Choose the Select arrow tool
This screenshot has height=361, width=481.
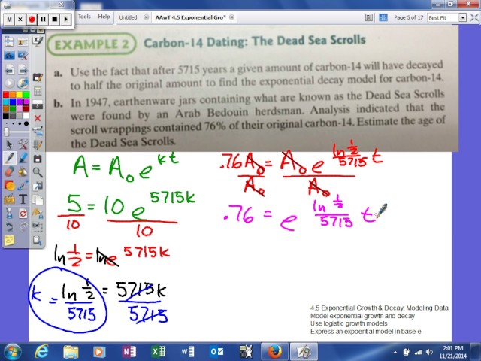[9, 144]
